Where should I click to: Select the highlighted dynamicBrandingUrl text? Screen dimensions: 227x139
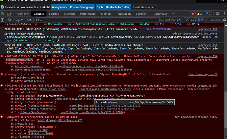19,60
